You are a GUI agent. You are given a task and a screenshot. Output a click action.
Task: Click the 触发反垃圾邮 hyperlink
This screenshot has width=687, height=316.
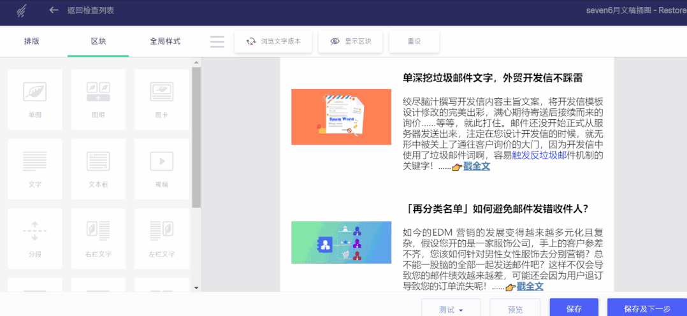539,155
